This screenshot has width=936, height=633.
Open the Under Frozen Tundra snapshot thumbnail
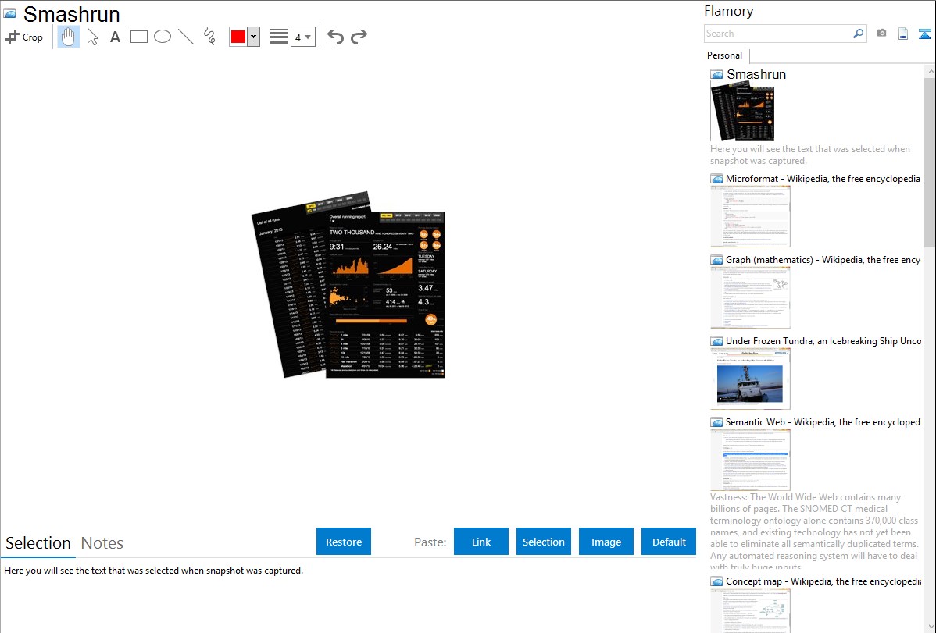click(x=750, y=379)
